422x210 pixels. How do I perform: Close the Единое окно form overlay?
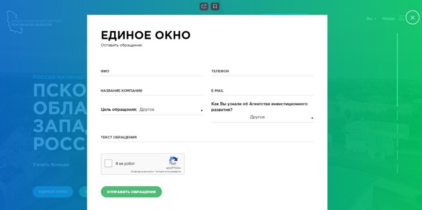[x=412, y=18]
